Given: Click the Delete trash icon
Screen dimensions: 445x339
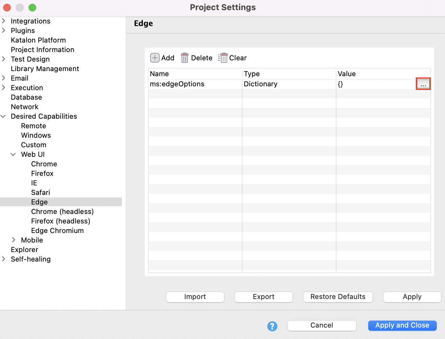Looking at the screenshot, I should click(x=184, y=58).
